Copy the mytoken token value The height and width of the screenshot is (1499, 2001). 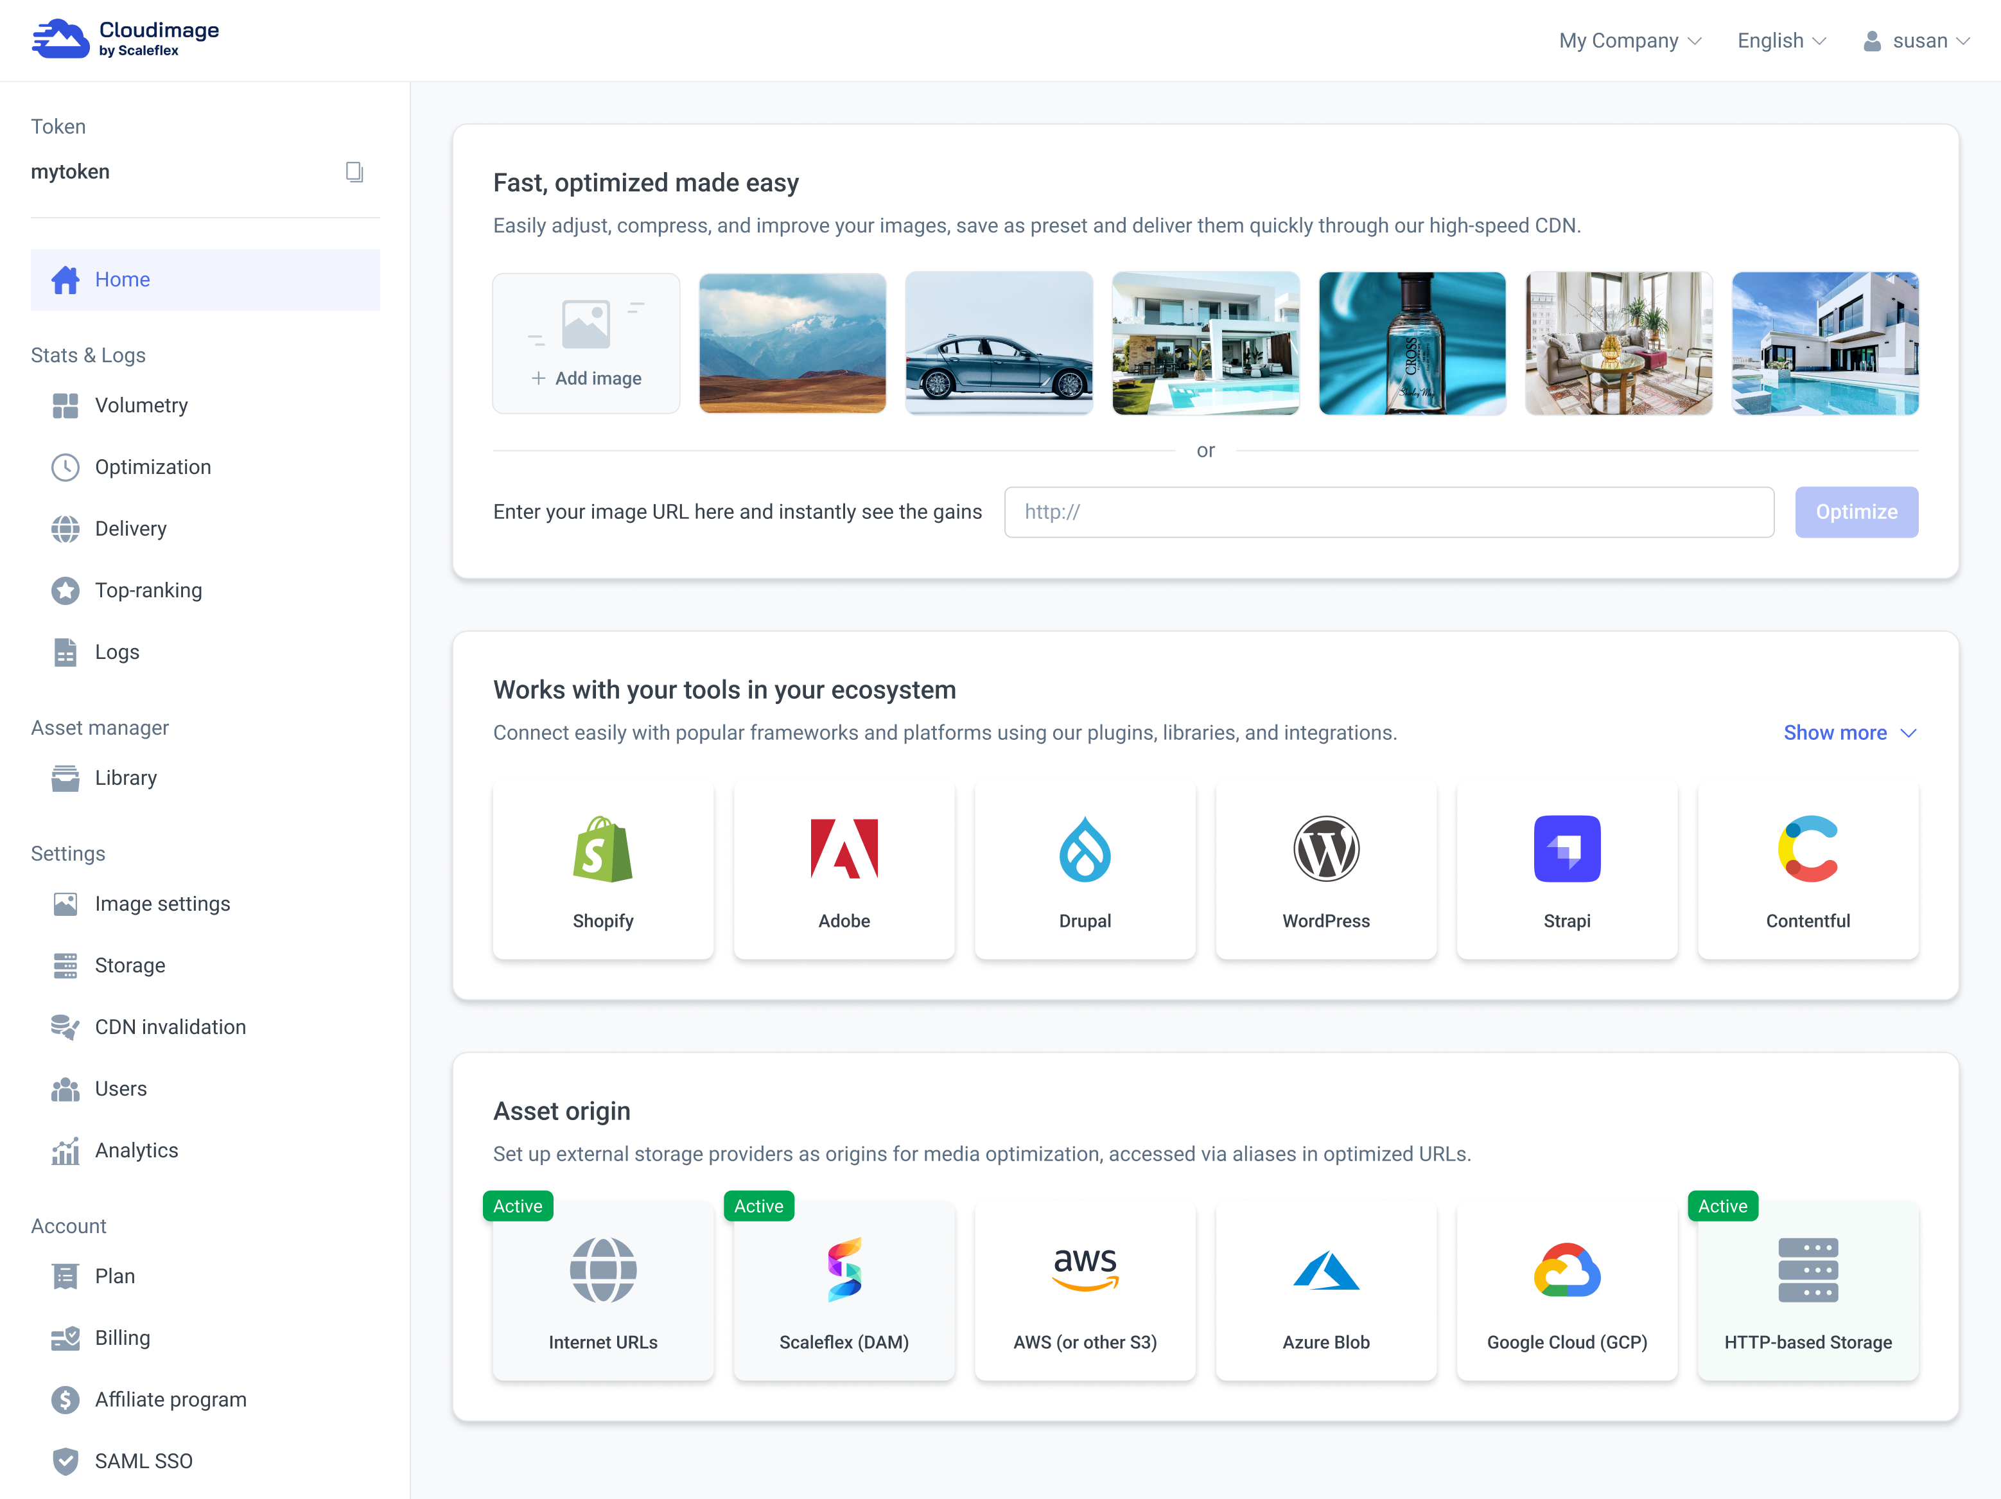coord(354,172)
